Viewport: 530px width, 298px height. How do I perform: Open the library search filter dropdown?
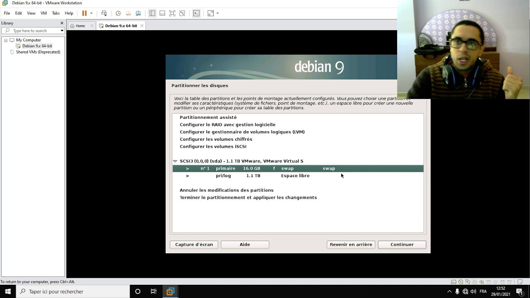pyautogui.click(x=62, y=31)
